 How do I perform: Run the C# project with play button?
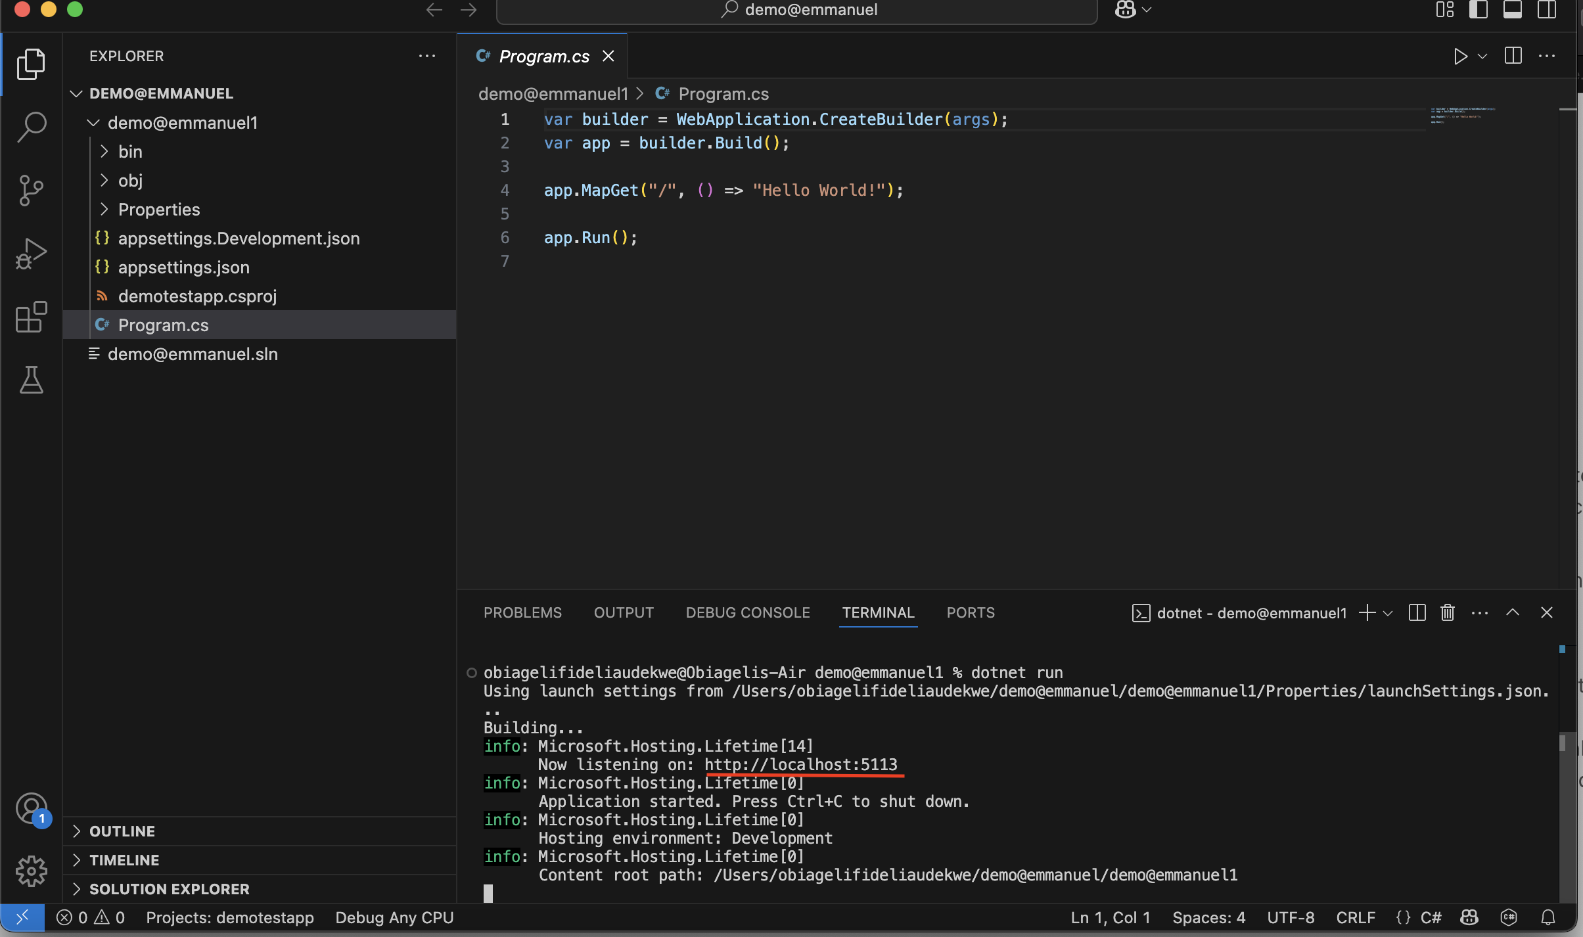[x=1460, y=57]
